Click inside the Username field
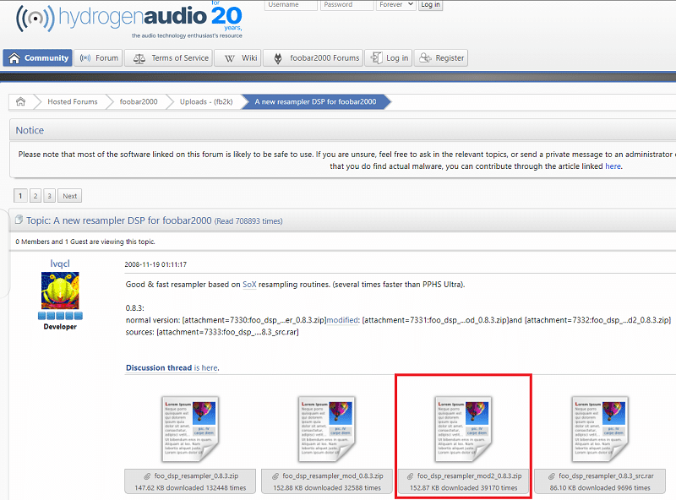 291,5
